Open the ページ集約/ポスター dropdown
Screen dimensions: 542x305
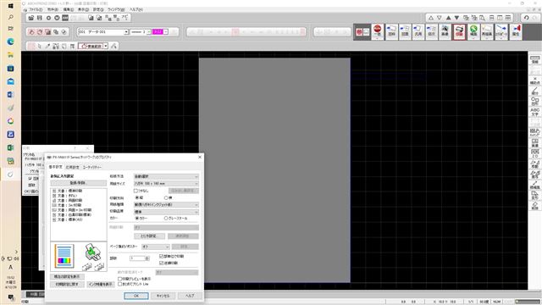(156, 247)
